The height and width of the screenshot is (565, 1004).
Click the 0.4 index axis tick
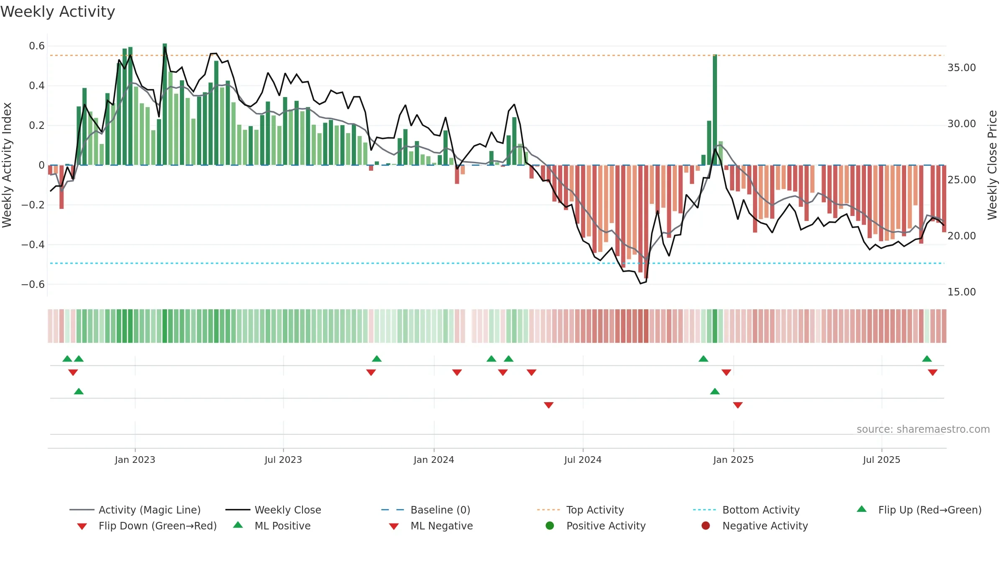pos(37,86)
